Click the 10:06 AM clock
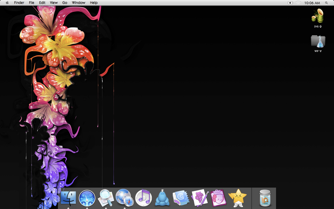The image size is (334, 209). click(x=312, y=3)
